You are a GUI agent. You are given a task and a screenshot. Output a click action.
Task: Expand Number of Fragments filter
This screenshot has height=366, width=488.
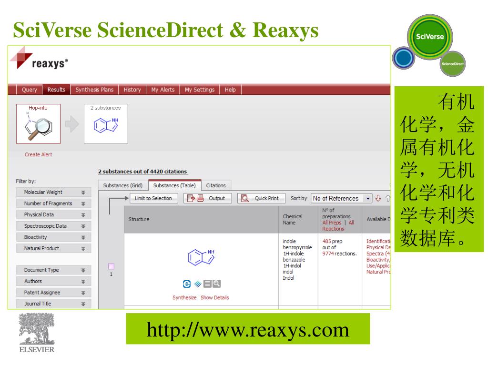click(x=53, y=203)
